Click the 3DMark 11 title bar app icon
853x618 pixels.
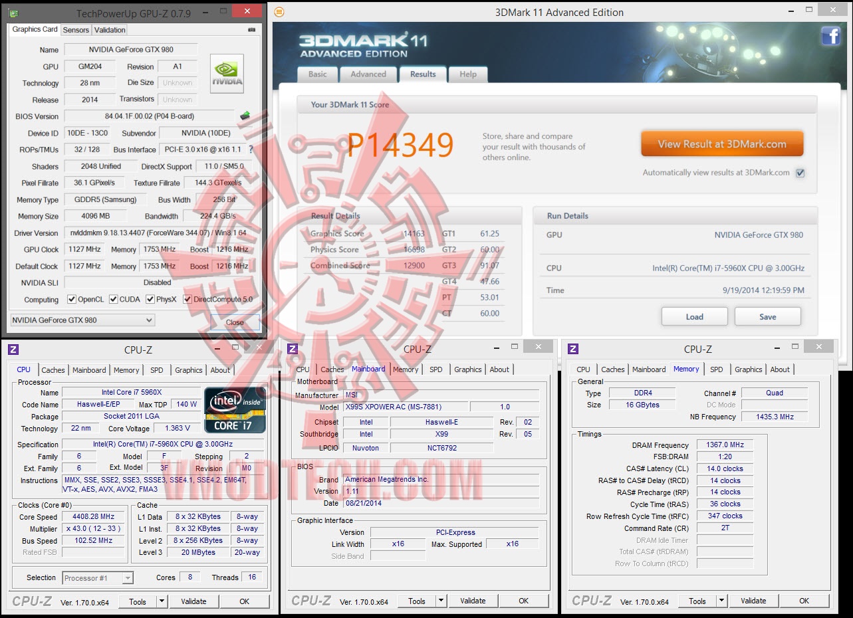point(279,12)
